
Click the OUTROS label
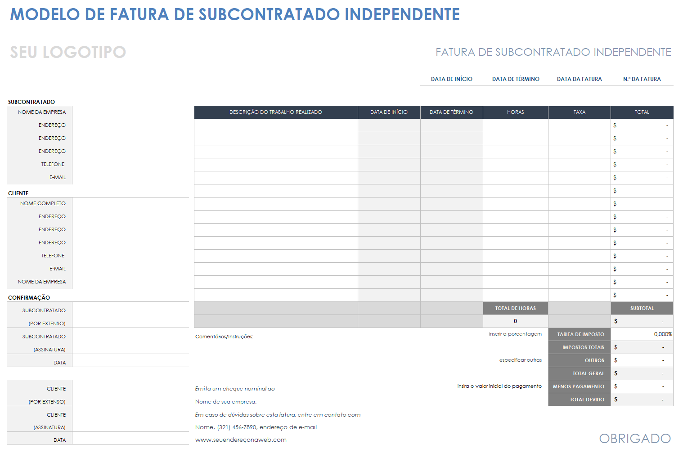580,360
